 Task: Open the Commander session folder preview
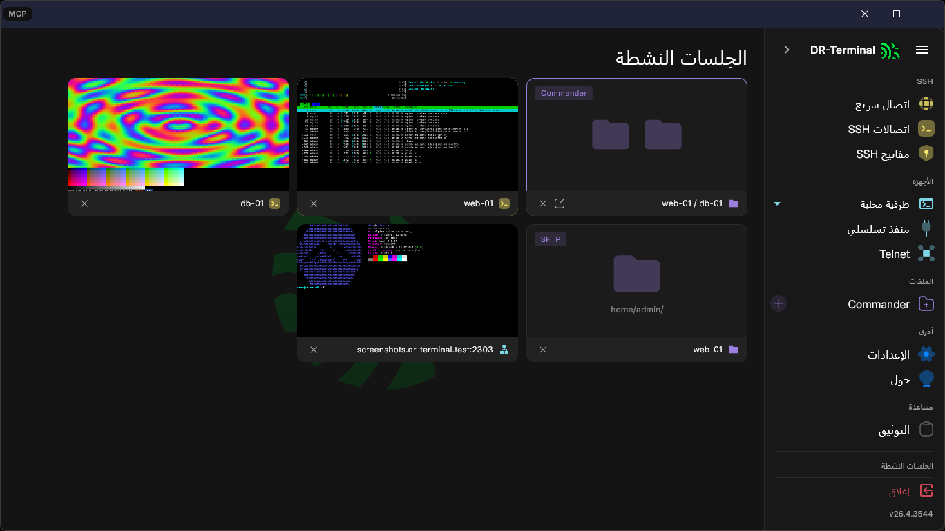[x=637, y=134]
